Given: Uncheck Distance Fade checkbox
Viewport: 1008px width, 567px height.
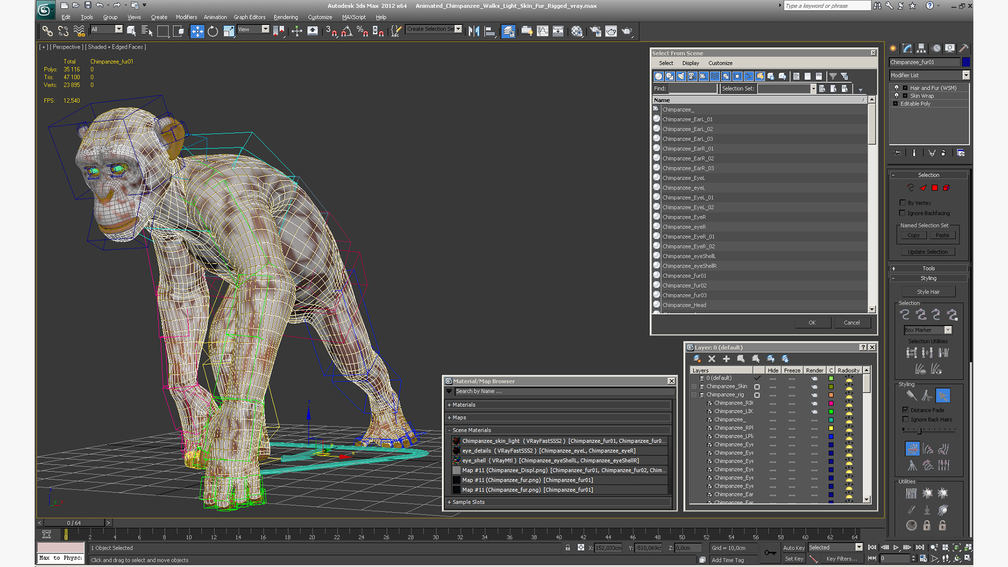Looking at the screenshot, I should [x=906, y=410].
